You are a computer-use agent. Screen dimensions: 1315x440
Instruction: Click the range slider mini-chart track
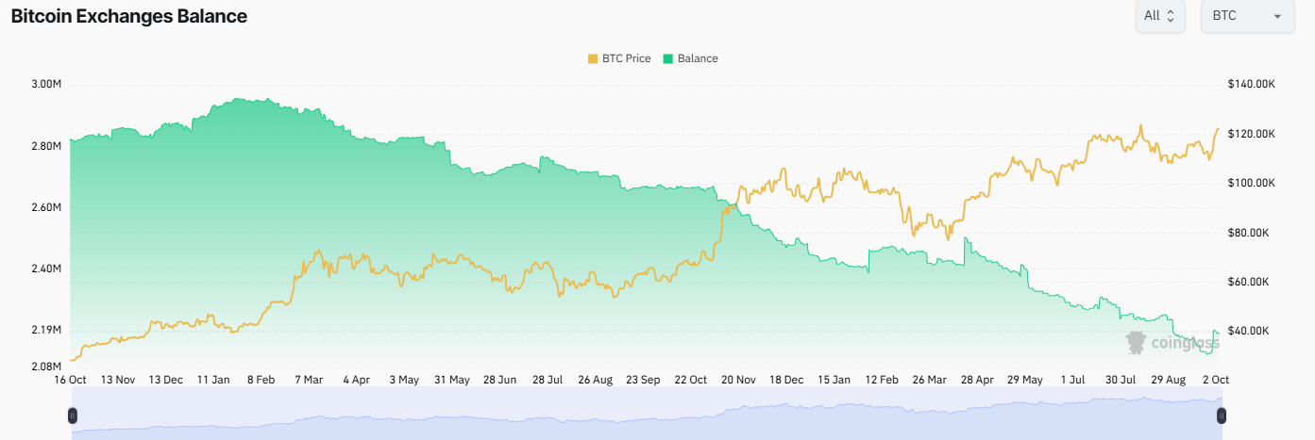647,415
